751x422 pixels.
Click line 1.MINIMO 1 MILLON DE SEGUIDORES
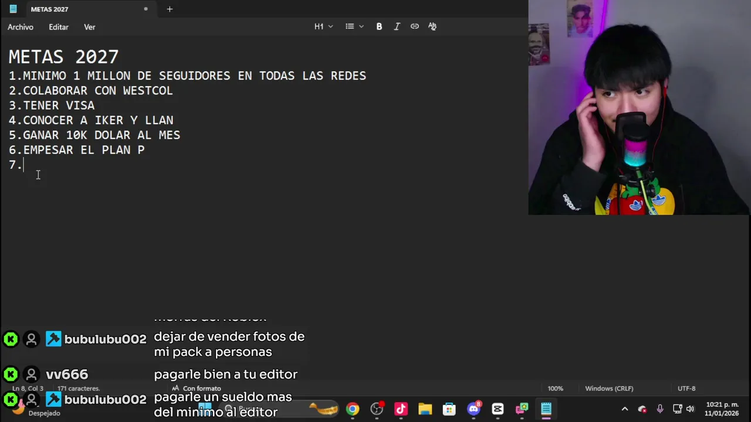tap(187, 76)
